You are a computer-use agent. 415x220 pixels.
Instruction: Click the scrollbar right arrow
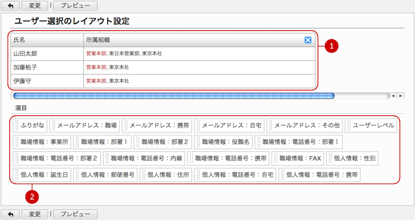tap(401, 96)
